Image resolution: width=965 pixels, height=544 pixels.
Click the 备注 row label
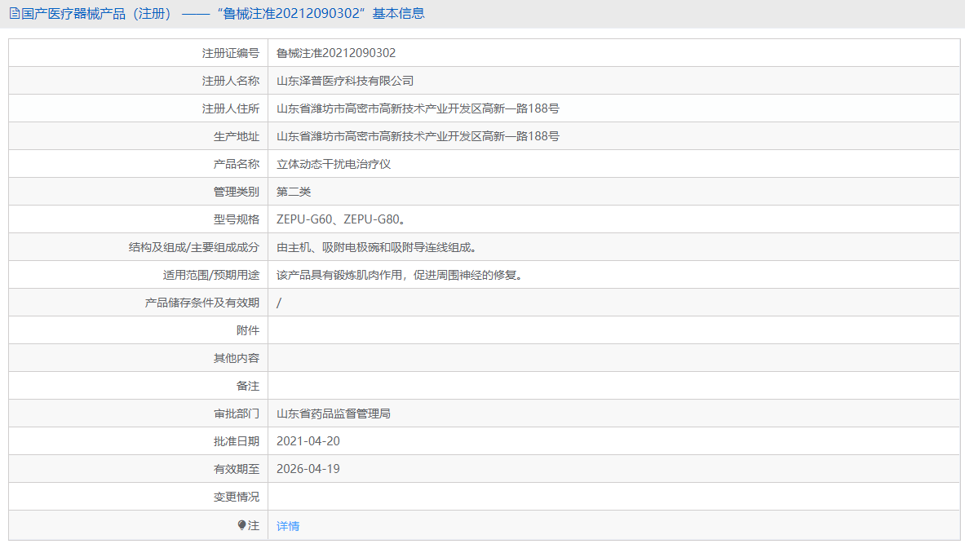(250, 385)
